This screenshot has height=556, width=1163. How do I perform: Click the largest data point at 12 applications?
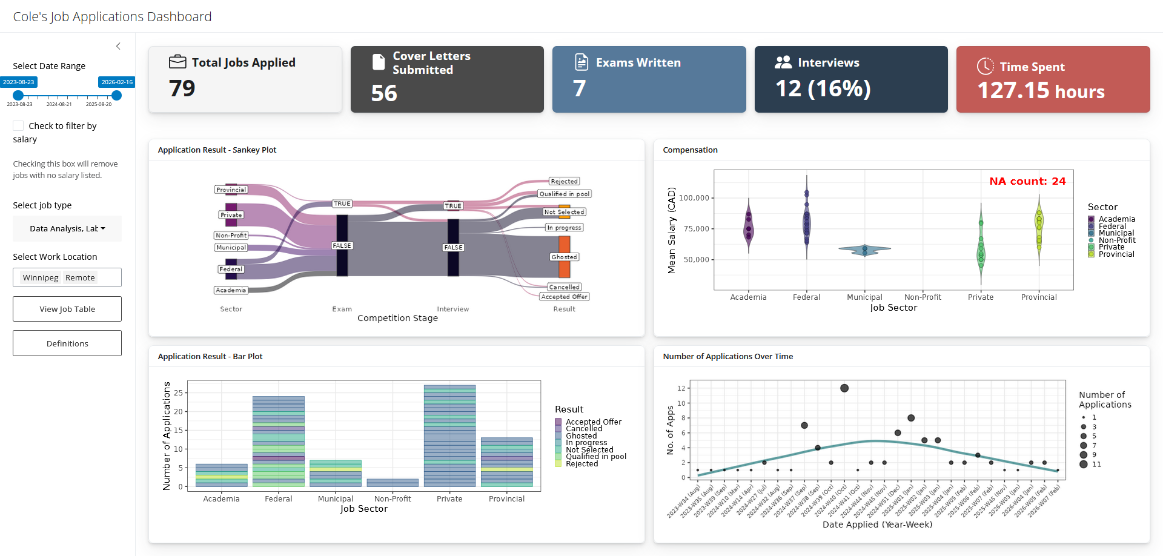(844, 388)
